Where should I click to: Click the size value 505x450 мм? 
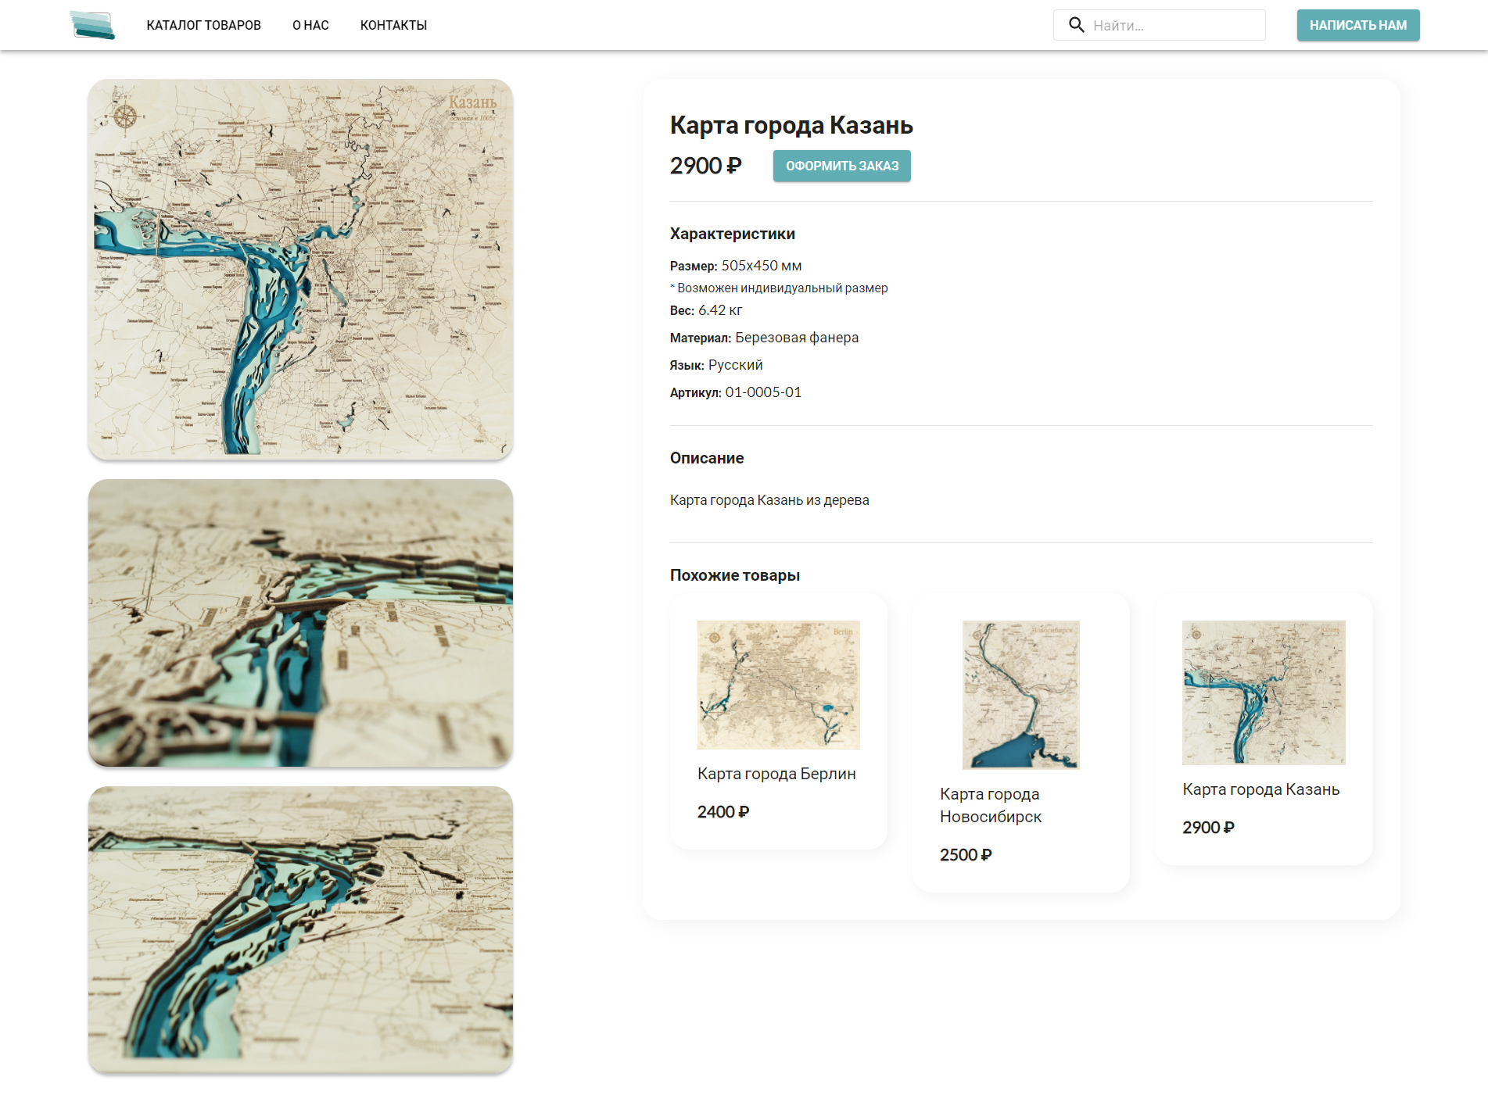pyautogui.click(x=761, y=266)
